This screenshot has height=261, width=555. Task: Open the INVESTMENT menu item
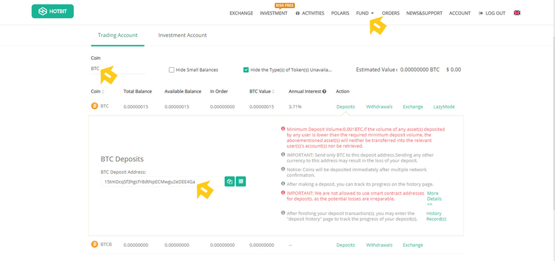coord(274,13)
